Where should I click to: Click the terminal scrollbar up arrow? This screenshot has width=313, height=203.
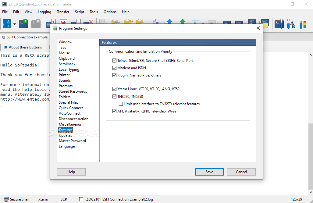(311, 55)
